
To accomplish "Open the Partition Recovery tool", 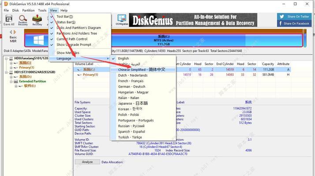I will click(x=23, y=20).
